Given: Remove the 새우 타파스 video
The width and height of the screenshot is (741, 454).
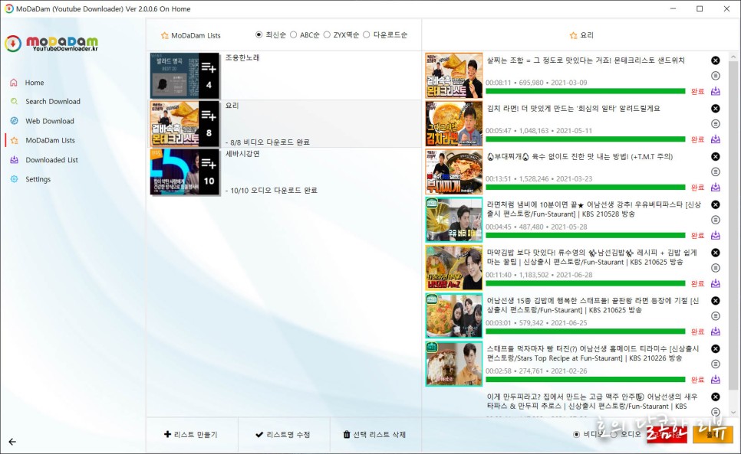Looking at the screenshot, I should pos(716,397).
